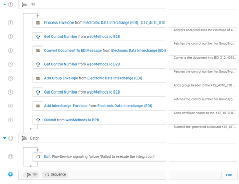Click the sequence icon beside Exit step
239x184 pixels.
coord(38,157)
